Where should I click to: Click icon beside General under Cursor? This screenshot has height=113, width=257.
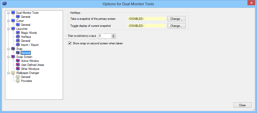point(18,25)
